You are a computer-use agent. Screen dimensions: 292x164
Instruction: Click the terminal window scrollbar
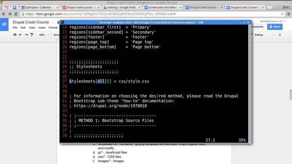coord(250,84)
